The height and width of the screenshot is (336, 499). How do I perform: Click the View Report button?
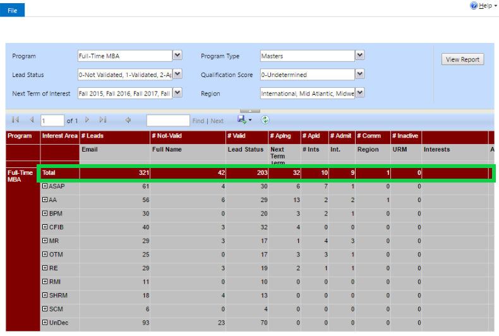462,59
